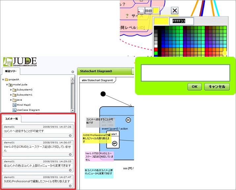Pick the red swatch in the leftmost palette column
Image resolution: width=236 pixels, height=190 pixels.
point(156,49)
